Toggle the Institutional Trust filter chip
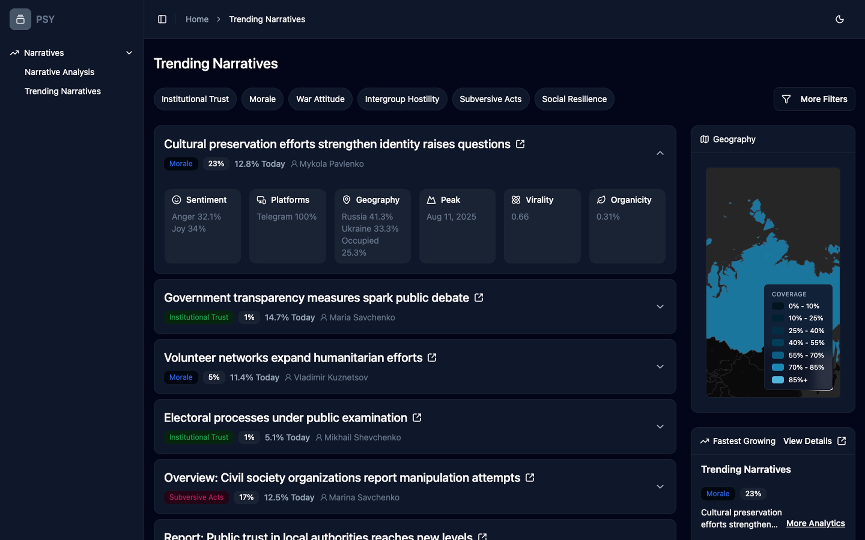Image resolution: width=865 pixels, height=540 pixels. click(195, 99)
